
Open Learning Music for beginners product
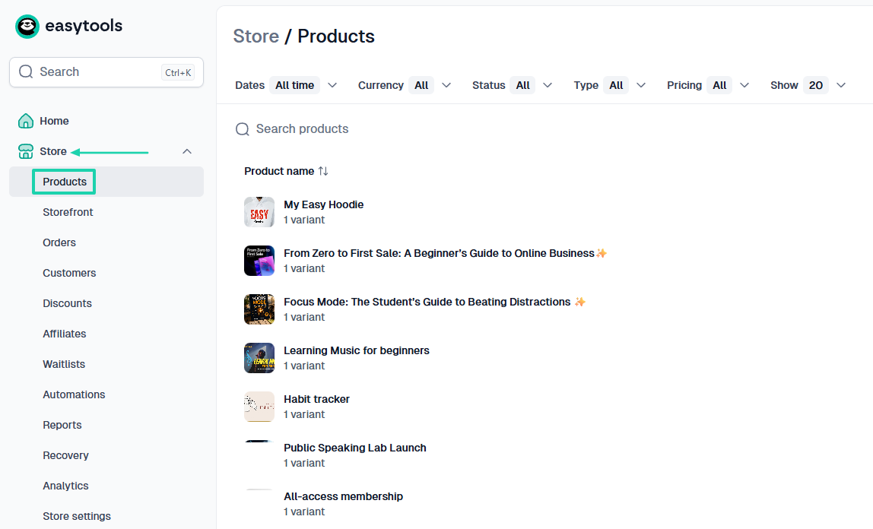point(357,350)
